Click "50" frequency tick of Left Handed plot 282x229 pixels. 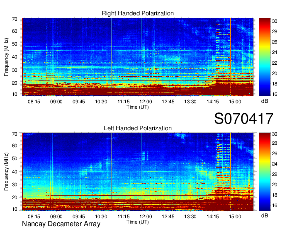pyautogui.click(x=15, y=159)
